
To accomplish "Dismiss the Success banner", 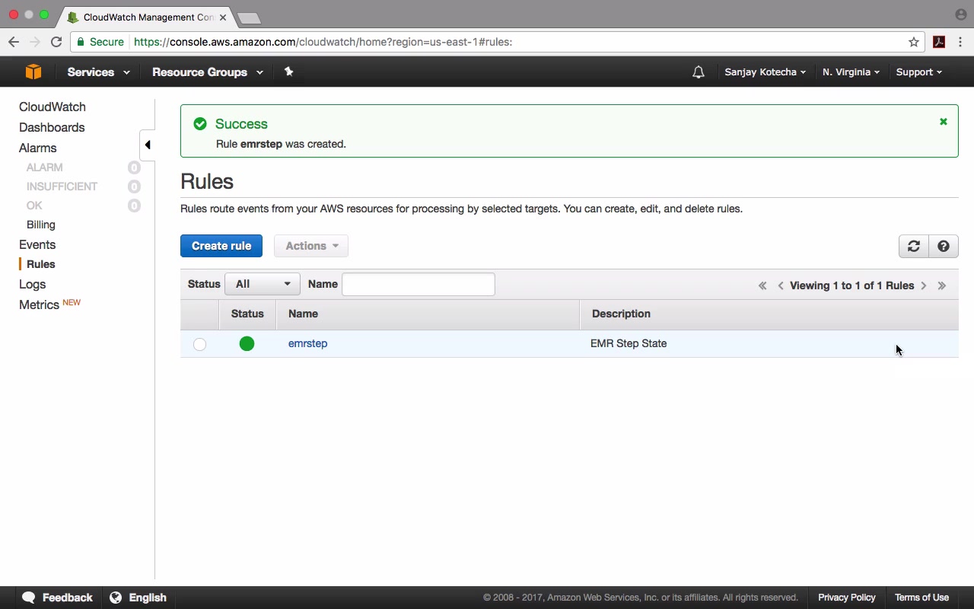I will point(944,122).
